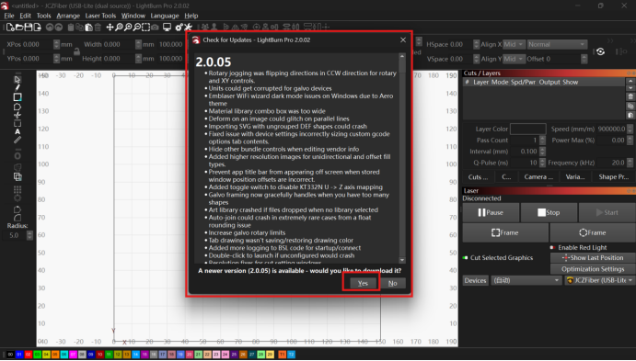The height and width of the screenshot is (361, 636).
Task: Select the Measure ruler tool
Action: [17, 140]
